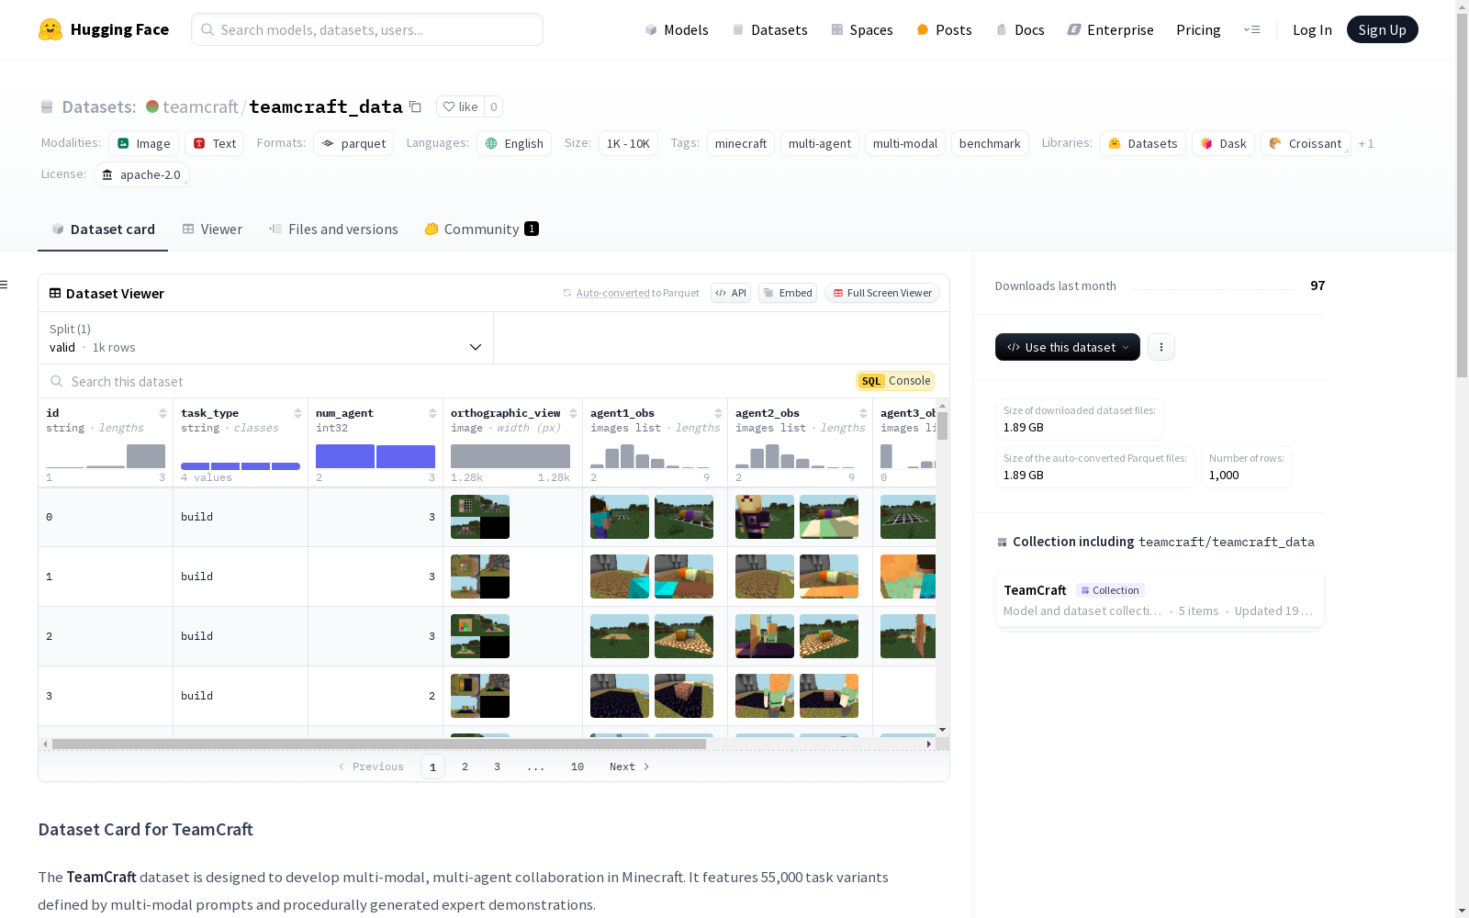Screen dimensions: 1469x918
Task: Open row 0 orthographic_view thumbnail
Action: coord(480,517)
